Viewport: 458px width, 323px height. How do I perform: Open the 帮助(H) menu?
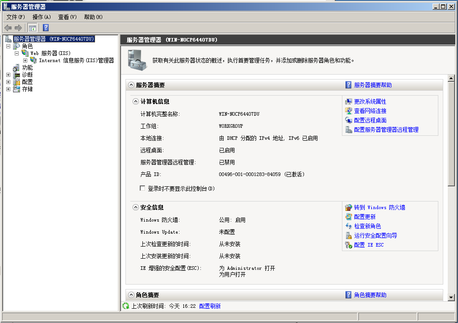(x=93, y=17)
